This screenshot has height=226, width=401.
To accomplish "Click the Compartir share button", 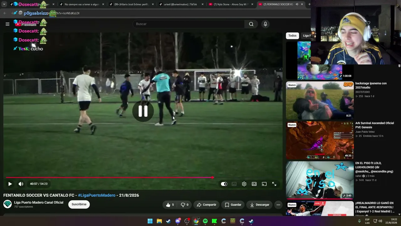I will tap(206, 205).
